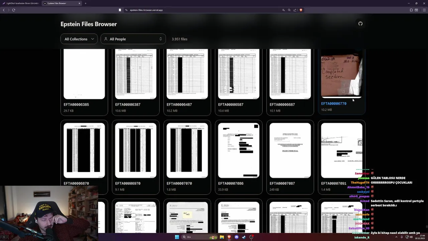Click the bookmark icon beside address bar
This screenshot has height=241, width=428.
tap(120, 10)
